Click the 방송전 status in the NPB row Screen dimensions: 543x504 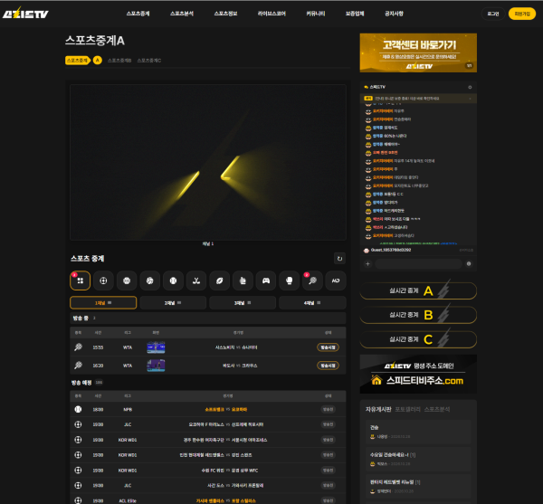328,410
